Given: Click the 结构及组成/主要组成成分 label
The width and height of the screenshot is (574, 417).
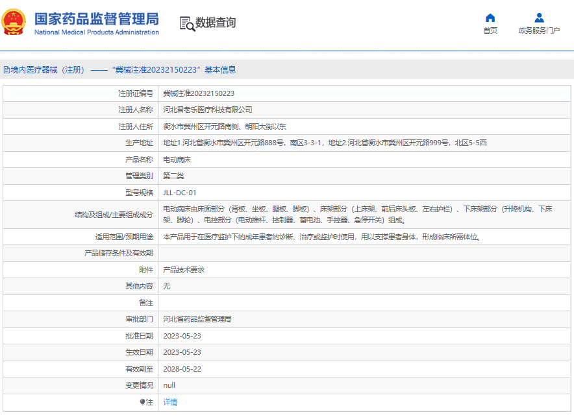Looking at the screenshot, I should (x=114, y=215).
